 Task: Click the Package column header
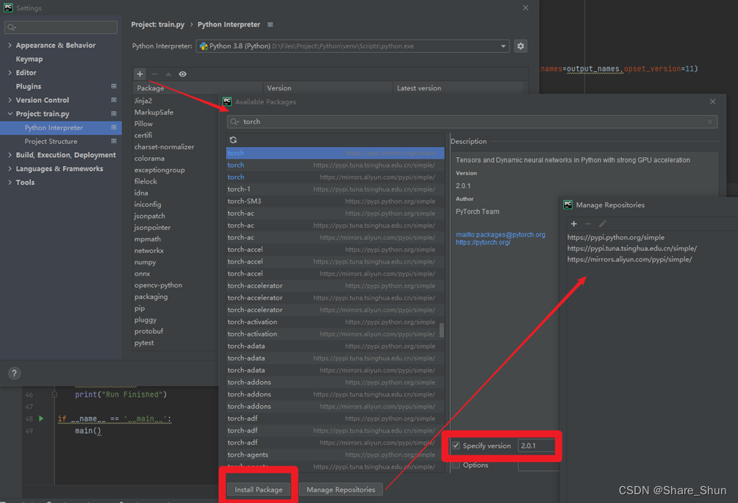point(198,88)
